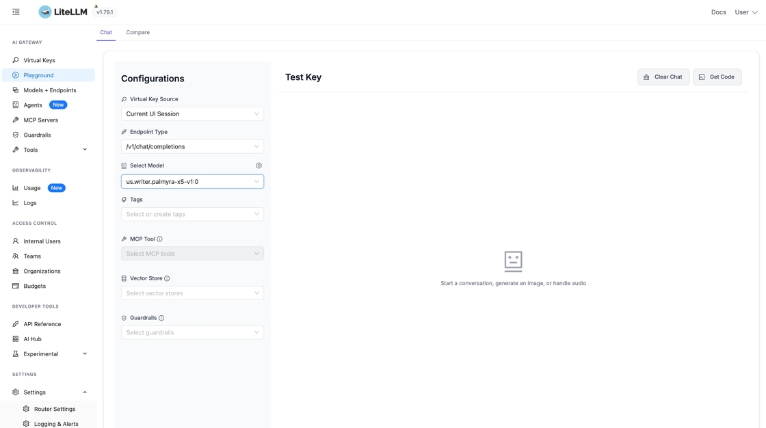The image size is (766, 428).
Task: Click Guardrails shield icon in sidebar
Action: [x=16, y=135]
